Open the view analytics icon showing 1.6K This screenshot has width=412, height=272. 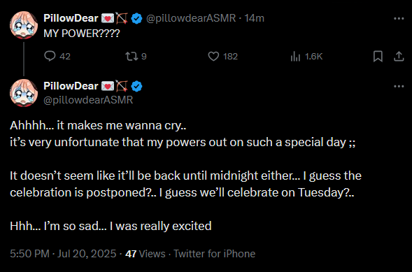click(x=295, y=56)
